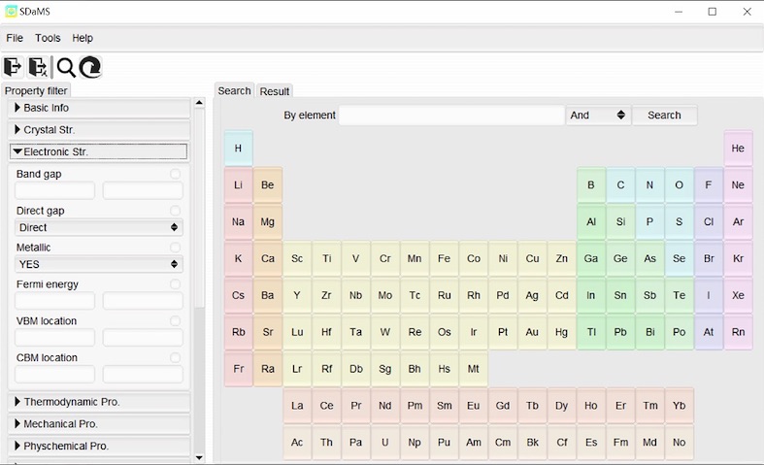Open the Tools menu

point(48,38)
